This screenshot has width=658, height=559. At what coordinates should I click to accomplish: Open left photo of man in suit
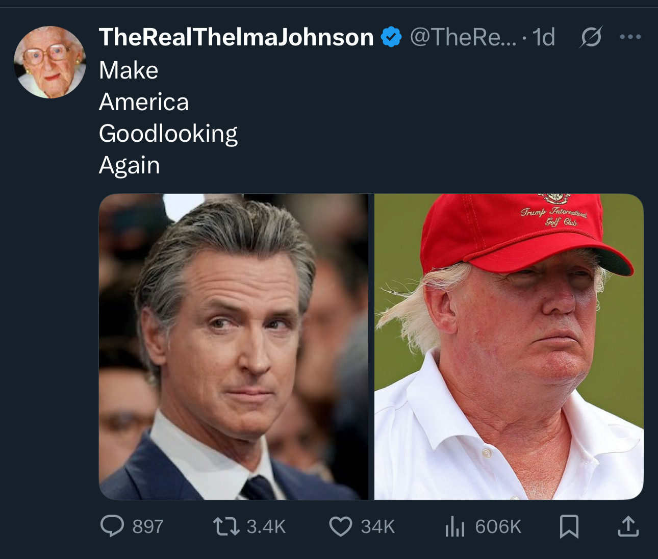233,346
